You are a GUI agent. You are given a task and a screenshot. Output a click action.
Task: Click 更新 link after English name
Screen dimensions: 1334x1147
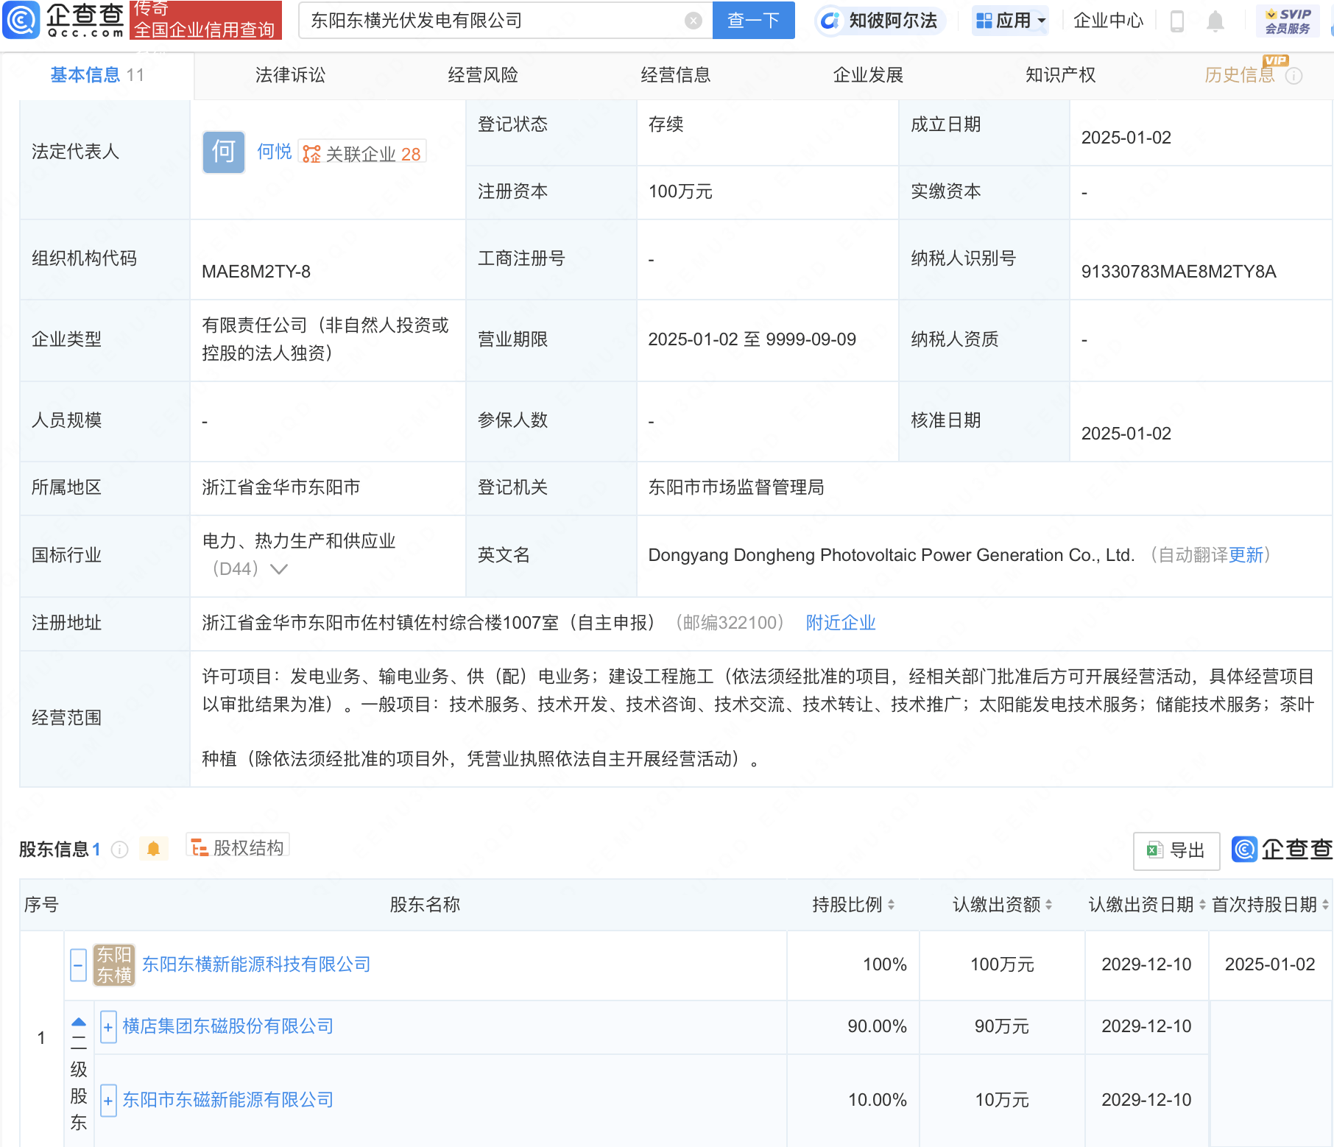[x=1246, y=555]
